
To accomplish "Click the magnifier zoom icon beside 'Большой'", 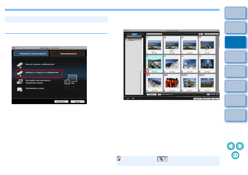I will (208, 94).
